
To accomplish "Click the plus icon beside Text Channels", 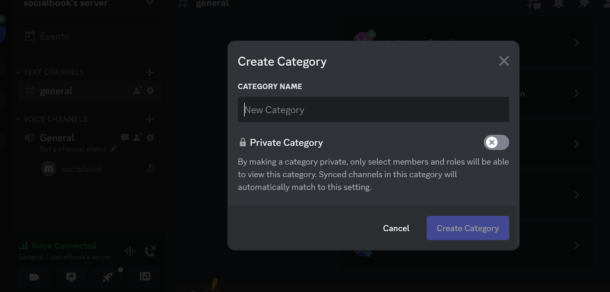I will [149, 72].
